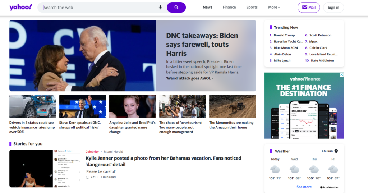Click The Mennonites are making headline

[x=231, y=125]
